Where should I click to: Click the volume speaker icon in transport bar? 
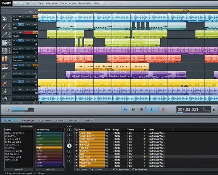click(8, 110)
